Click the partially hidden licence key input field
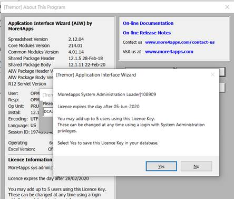Screen dimensions: 234x199 (48, 112)
